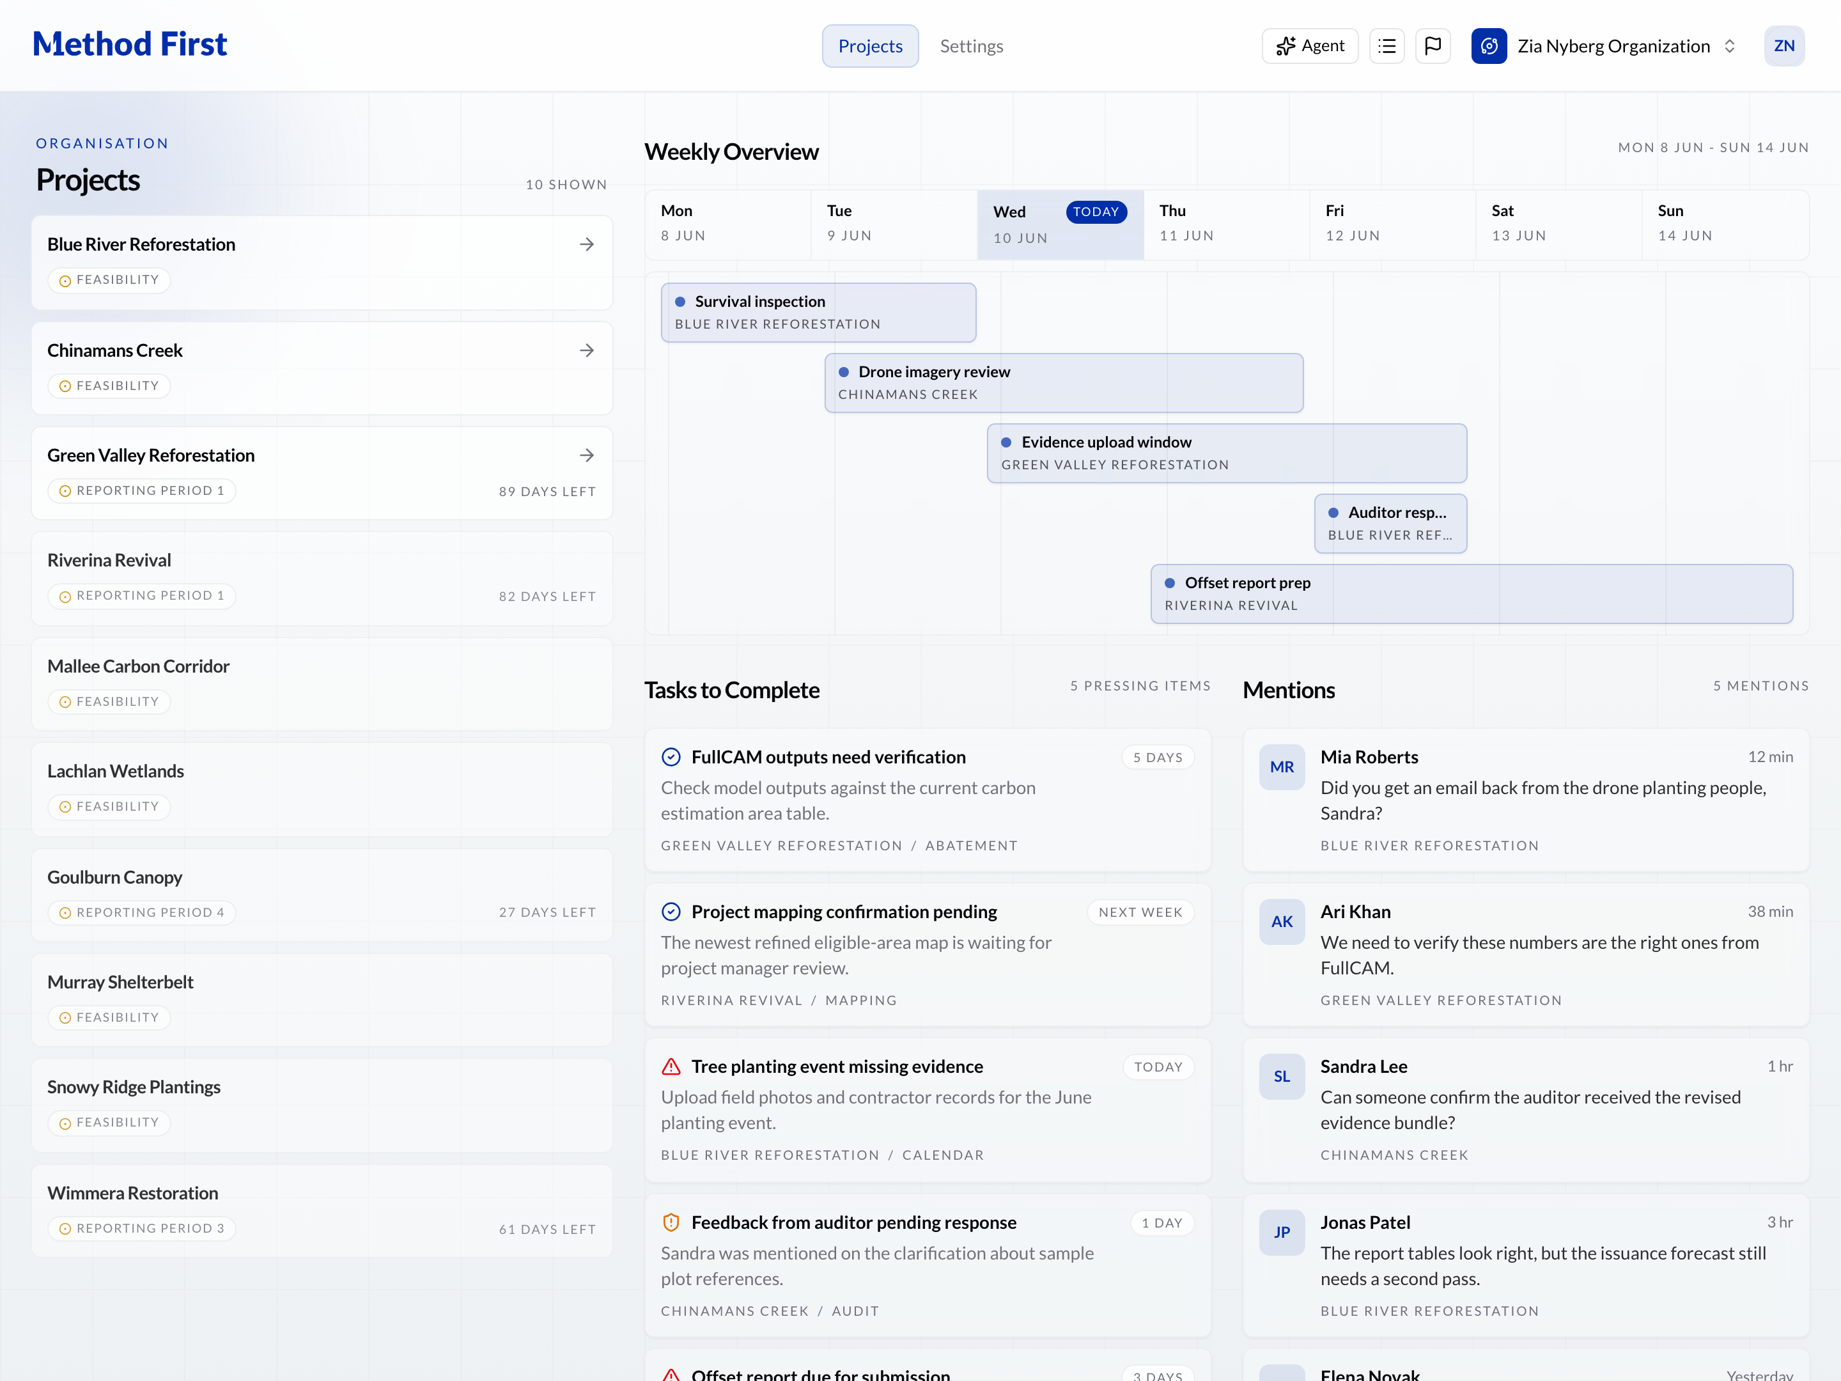Click the 5 DAYS due badge
Viewport: 1841px width, 1381px height.
pyautogui.click(x=1158, y=758)
